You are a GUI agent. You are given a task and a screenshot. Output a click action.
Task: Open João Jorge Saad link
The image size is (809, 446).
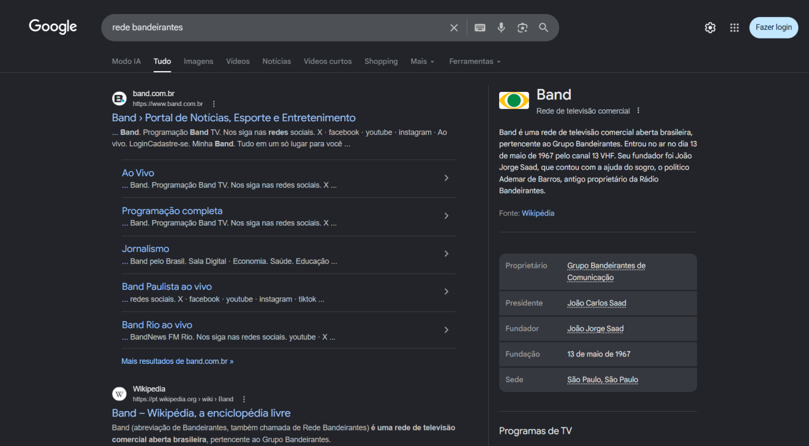(x=595, y=329)
